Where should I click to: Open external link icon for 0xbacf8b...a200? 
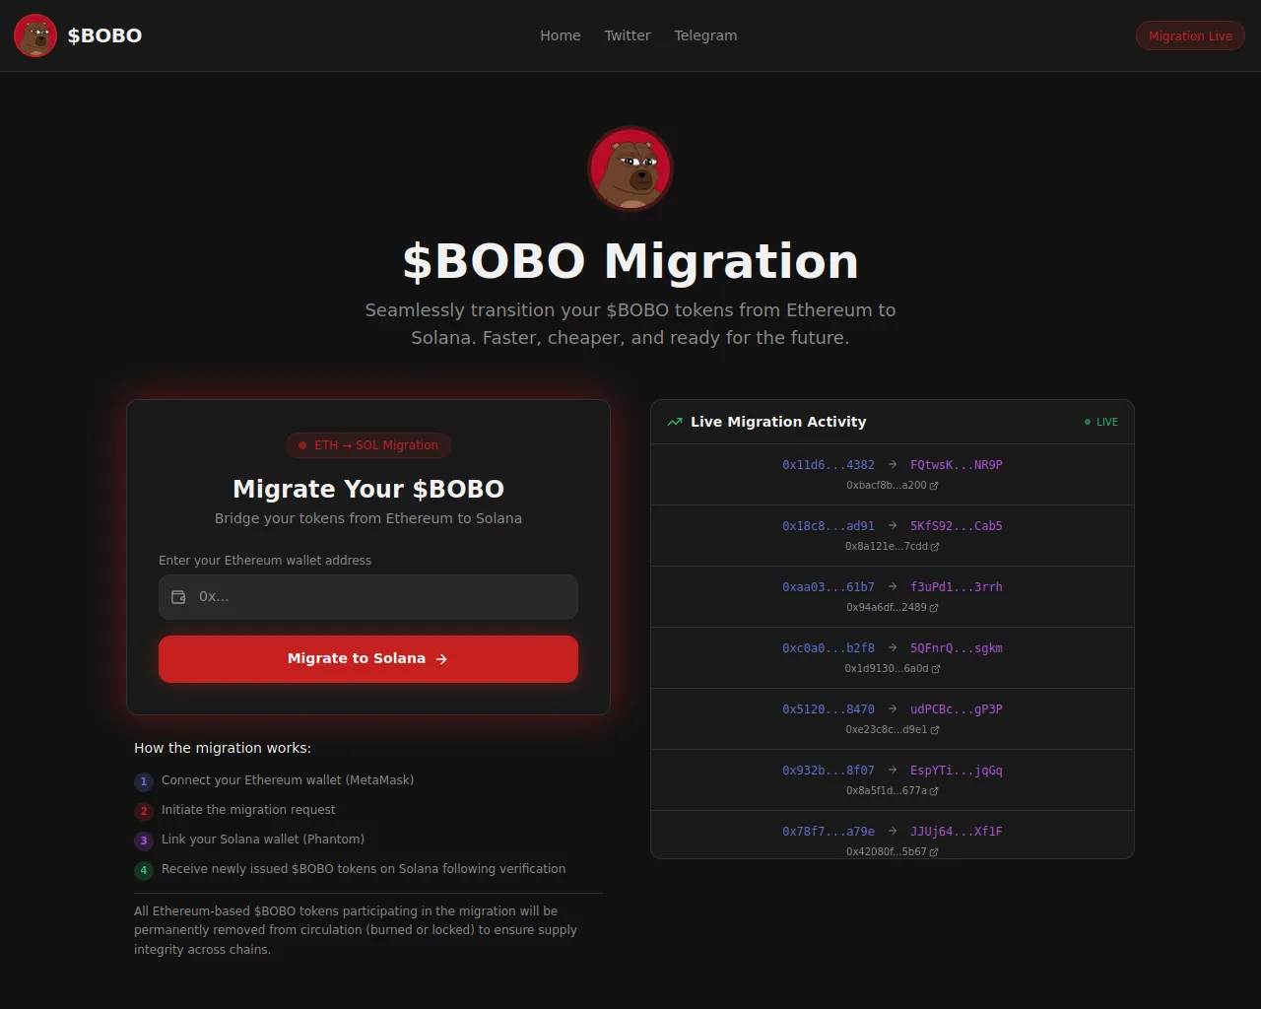(934, 486)
